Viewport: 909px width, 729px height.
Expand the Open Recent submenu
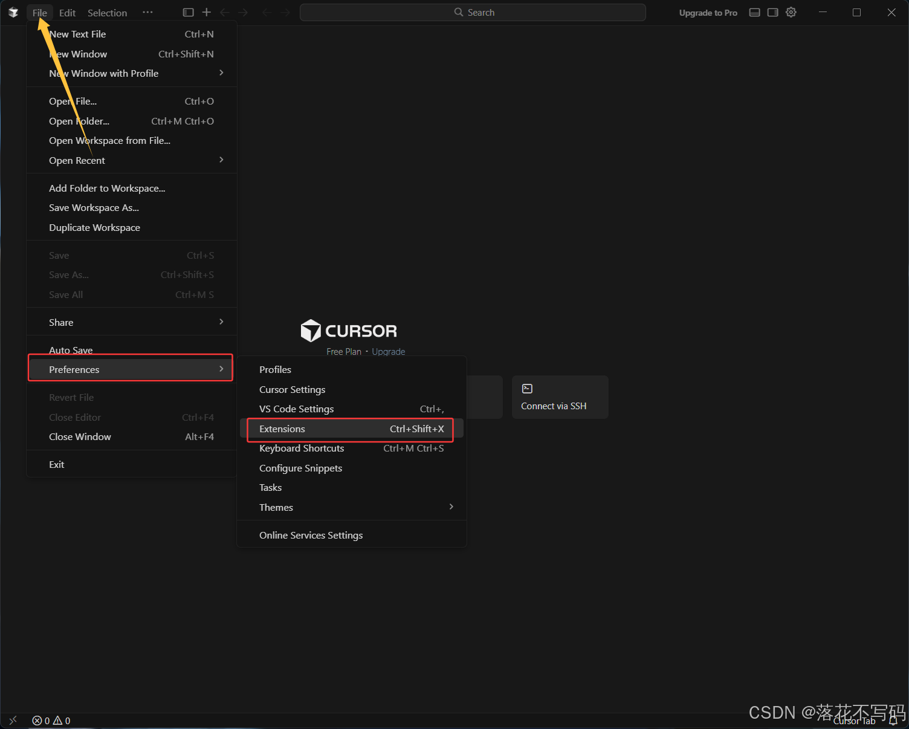pyautogui.click(x=132, y=160)
